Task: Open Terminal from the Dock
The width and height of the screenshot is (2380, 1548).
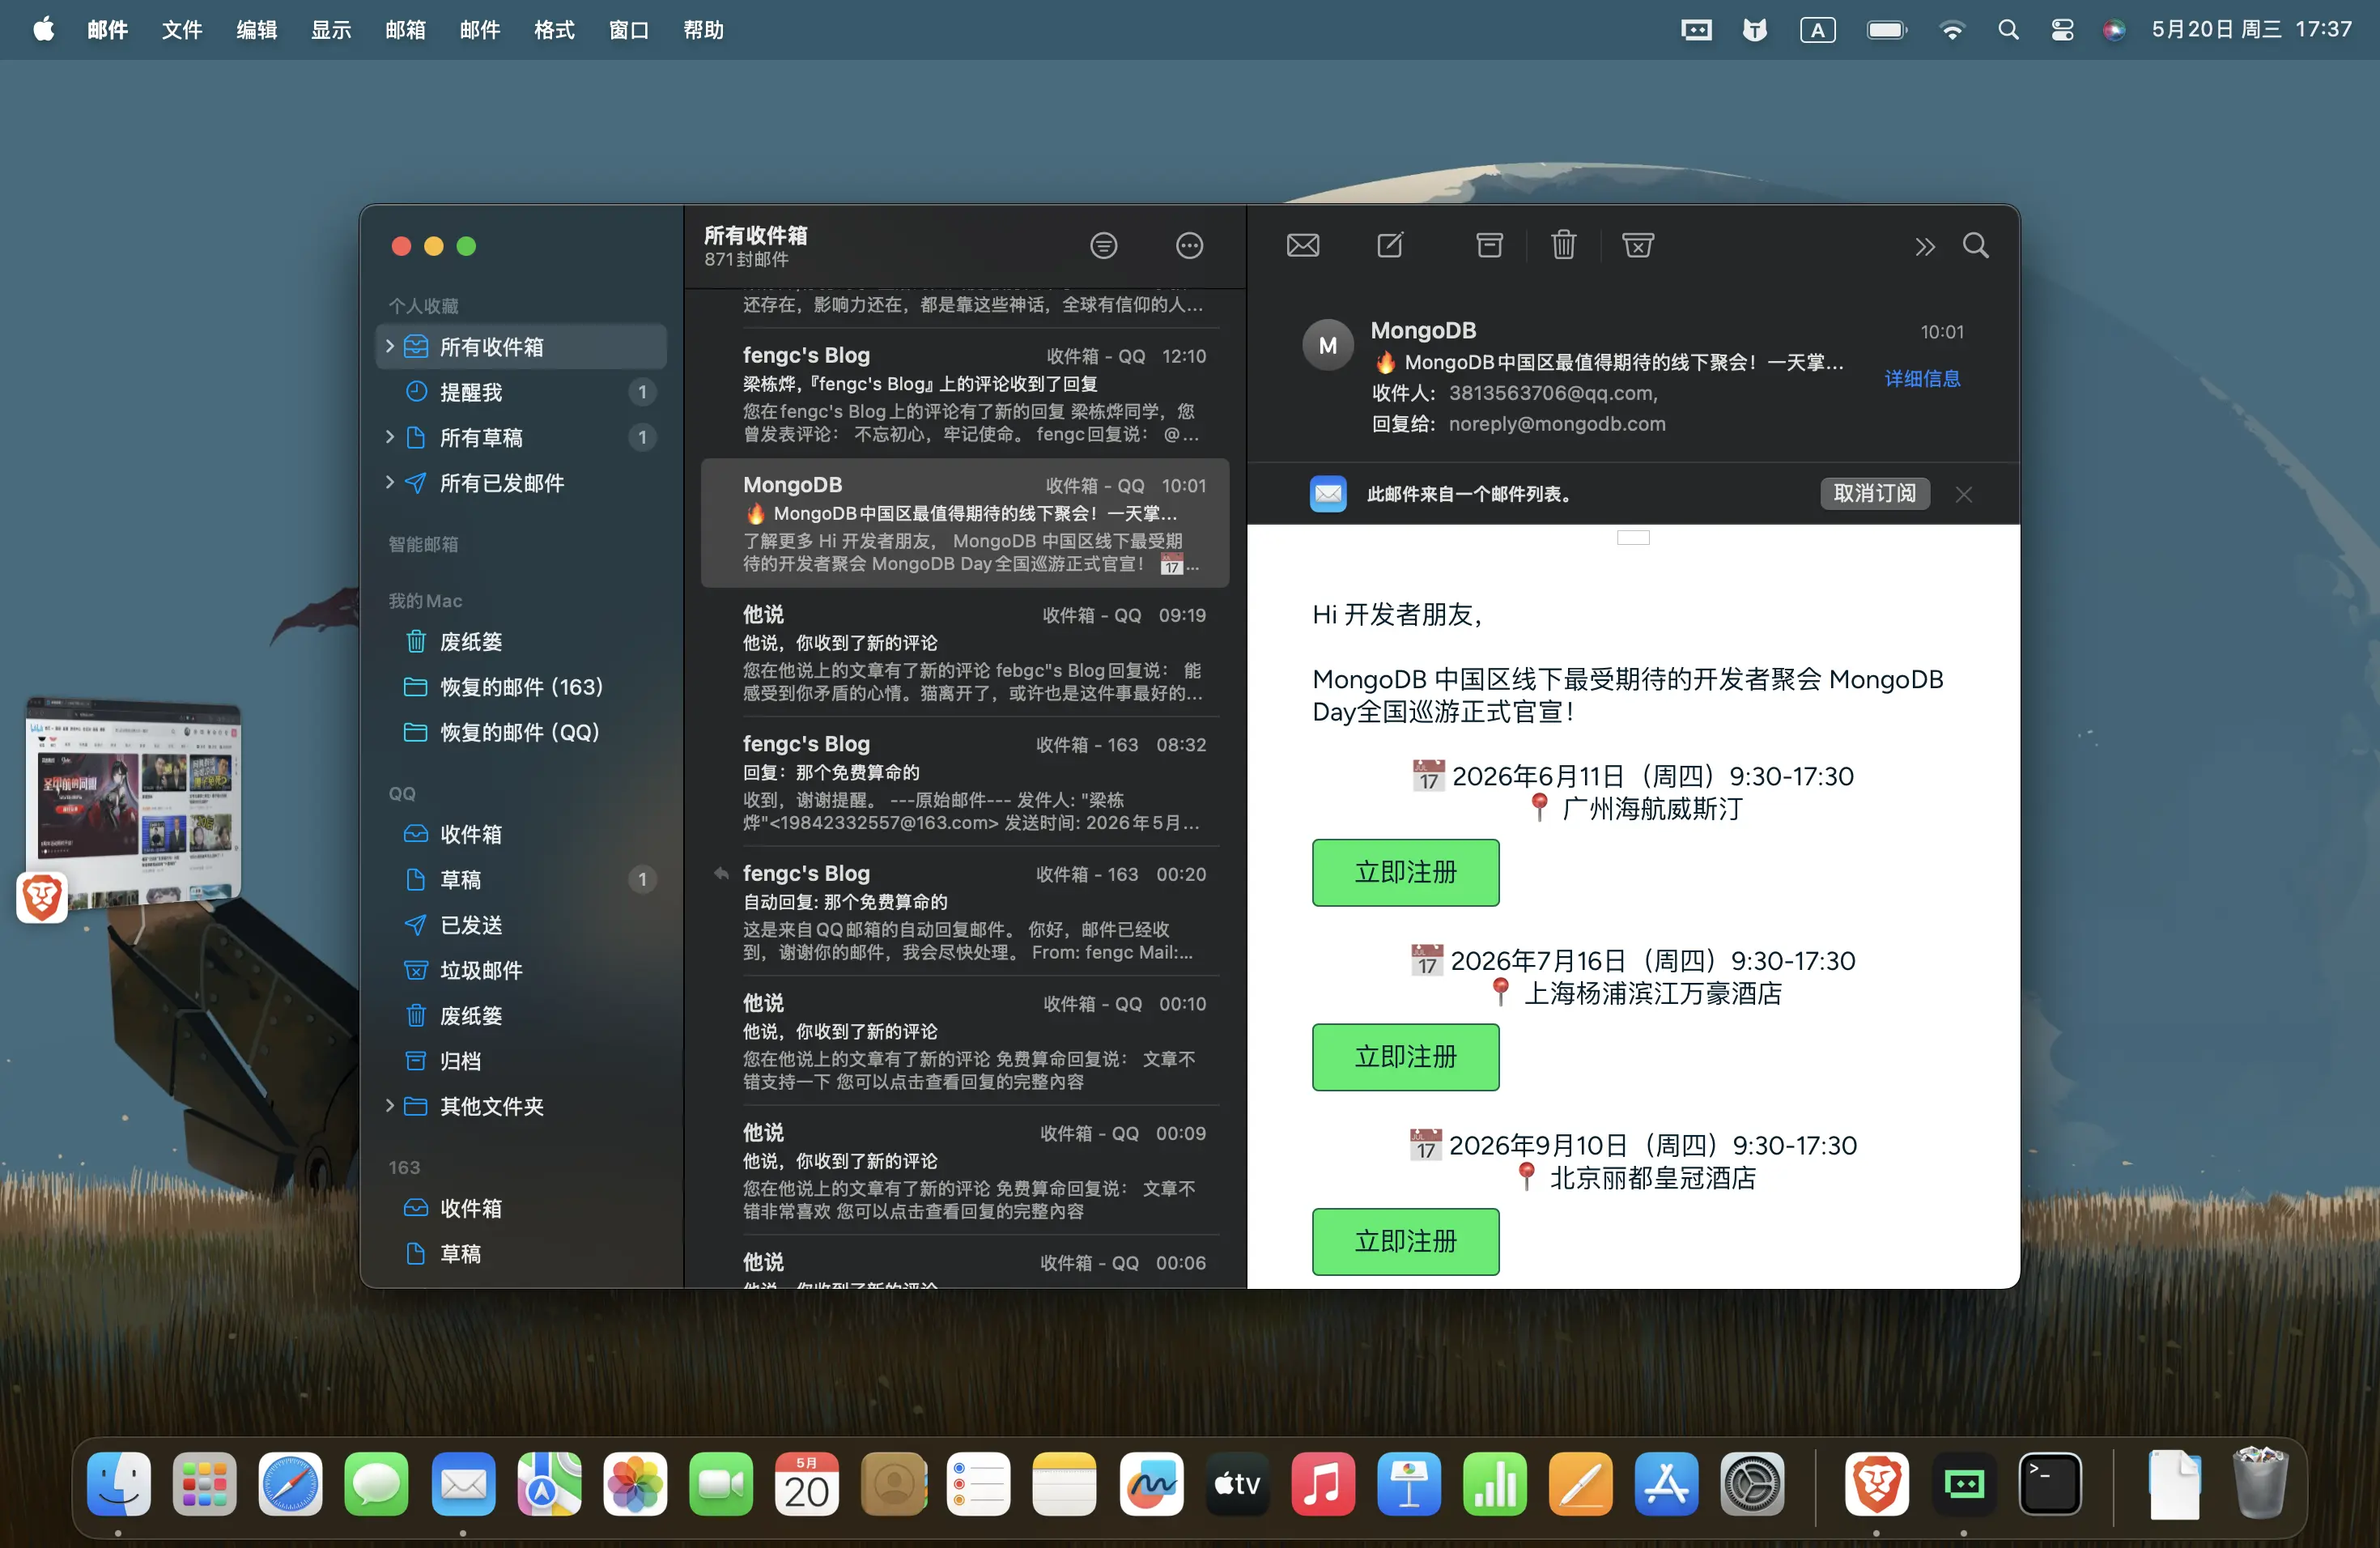Action: point(2049,1483)
